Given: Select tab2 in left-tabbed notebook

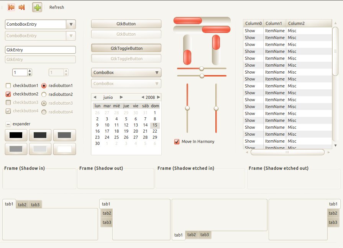Looking at the screenshot, I should click(107, 213).
